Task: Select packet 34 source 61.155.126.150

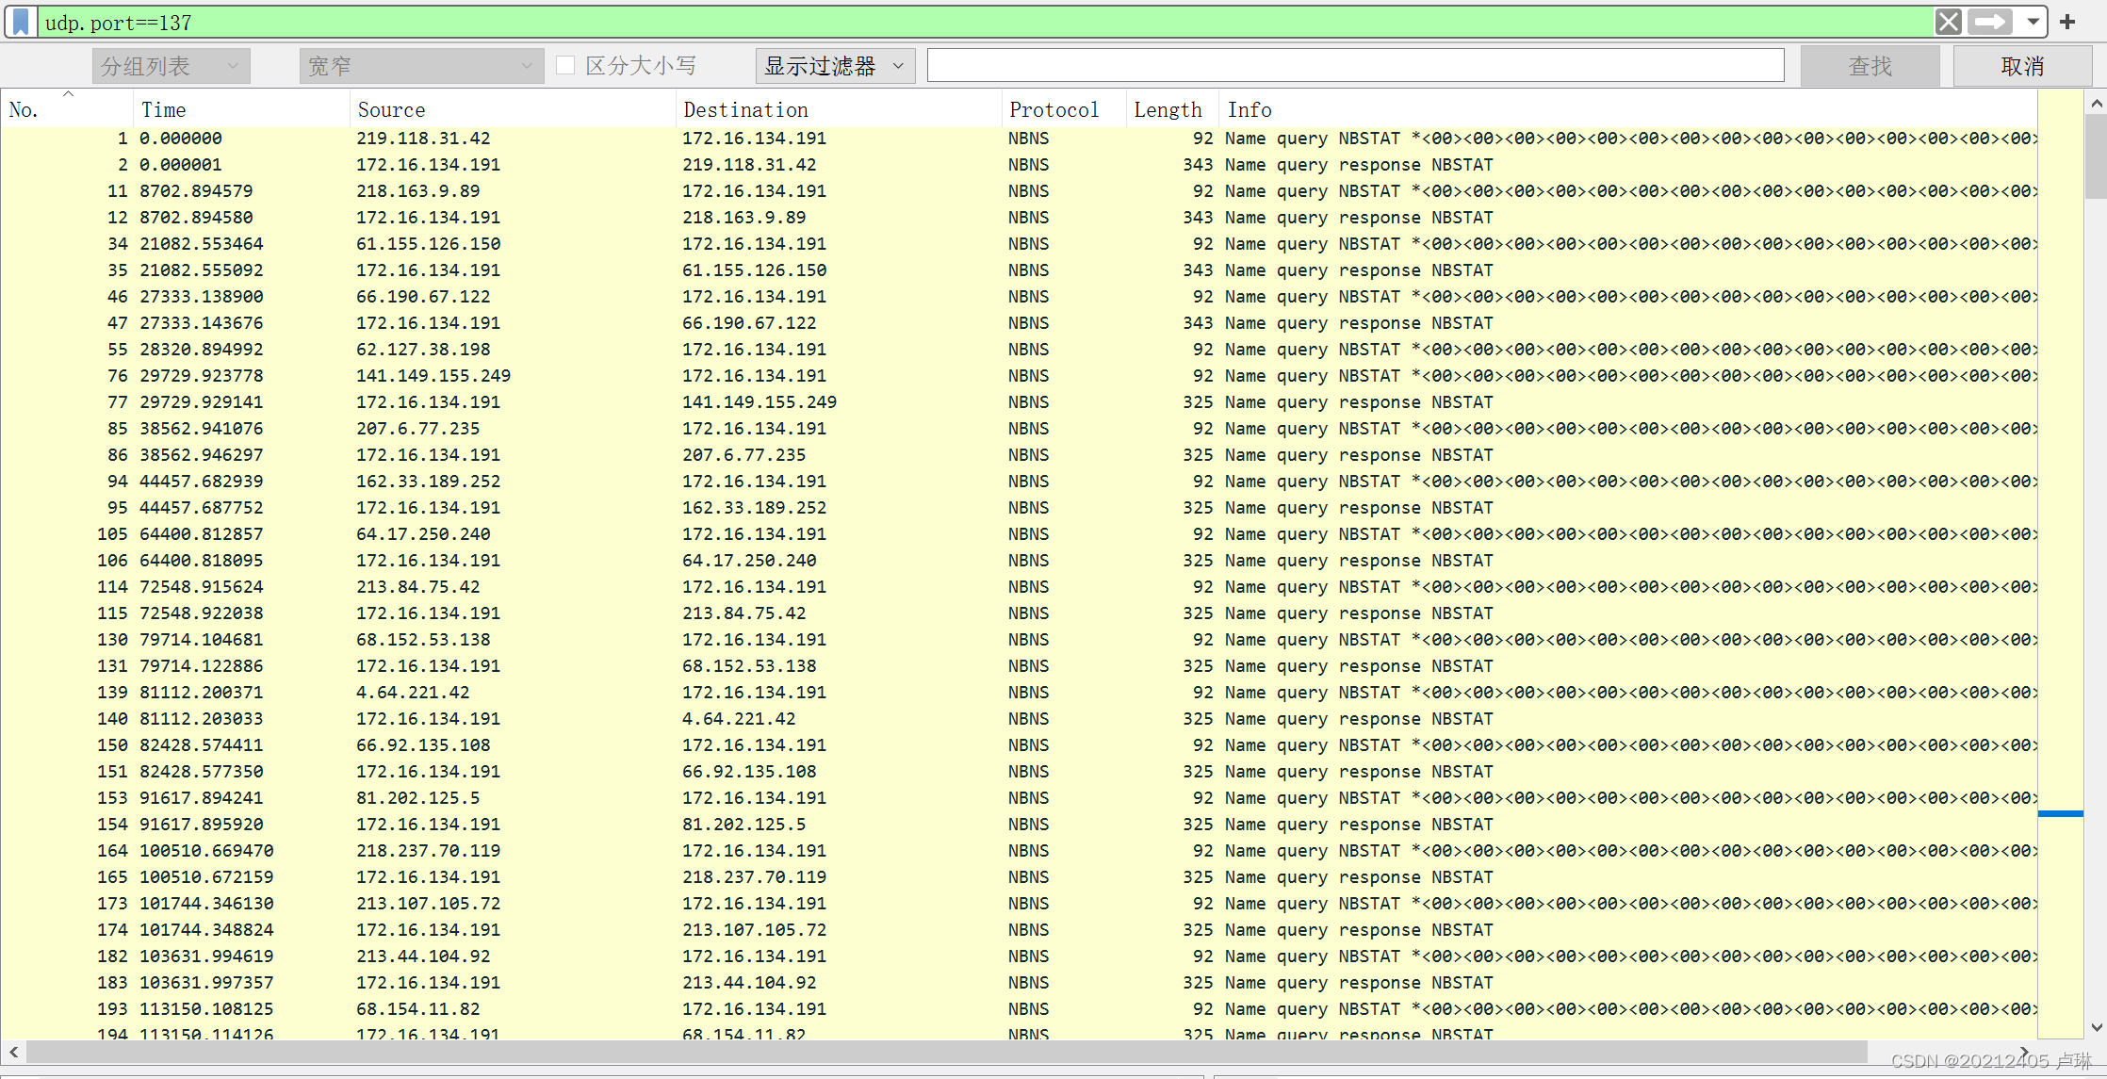Action: click(1019, 244)
